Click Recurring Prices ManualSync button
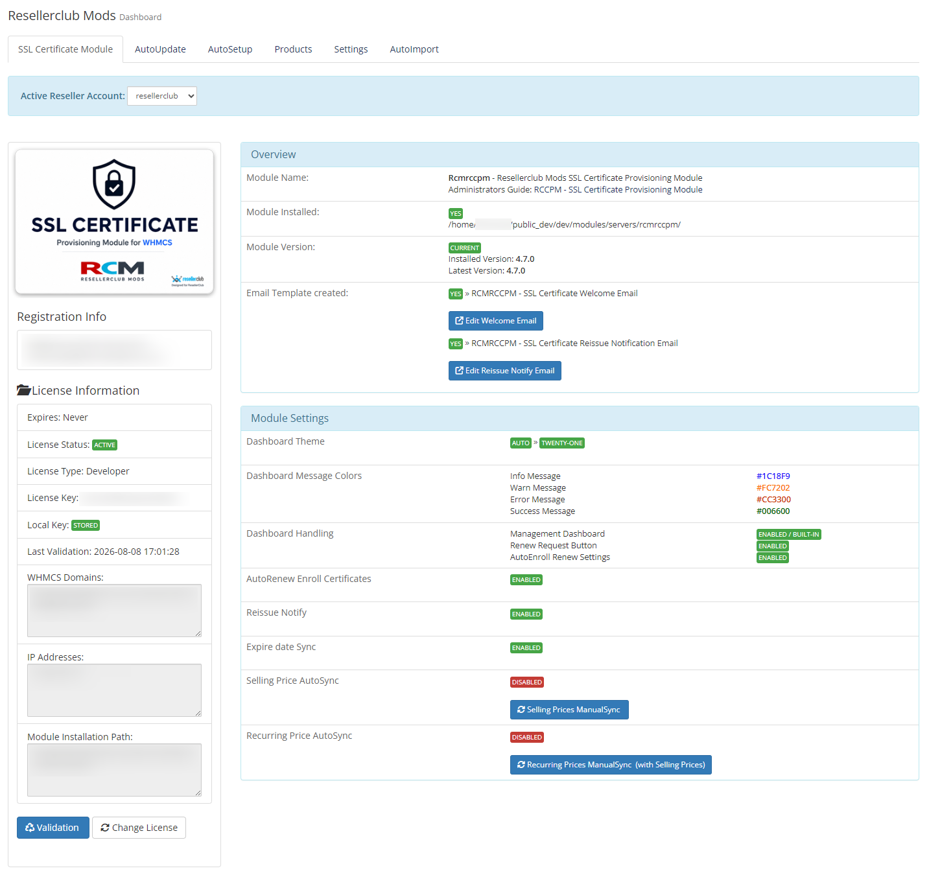 (611, 765)
